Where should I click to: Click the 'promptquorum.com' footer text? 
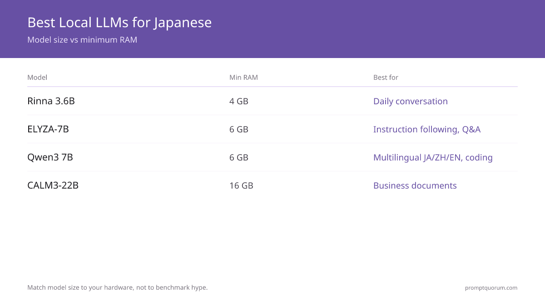pos(491,287)
